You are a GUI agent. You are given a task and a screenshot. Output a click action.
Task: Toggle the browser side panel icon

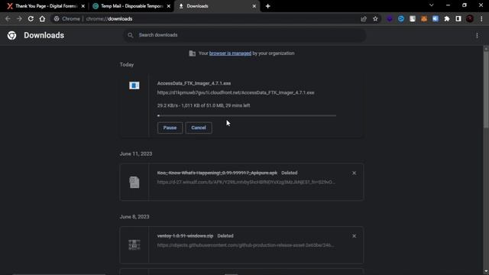point(458,19)
